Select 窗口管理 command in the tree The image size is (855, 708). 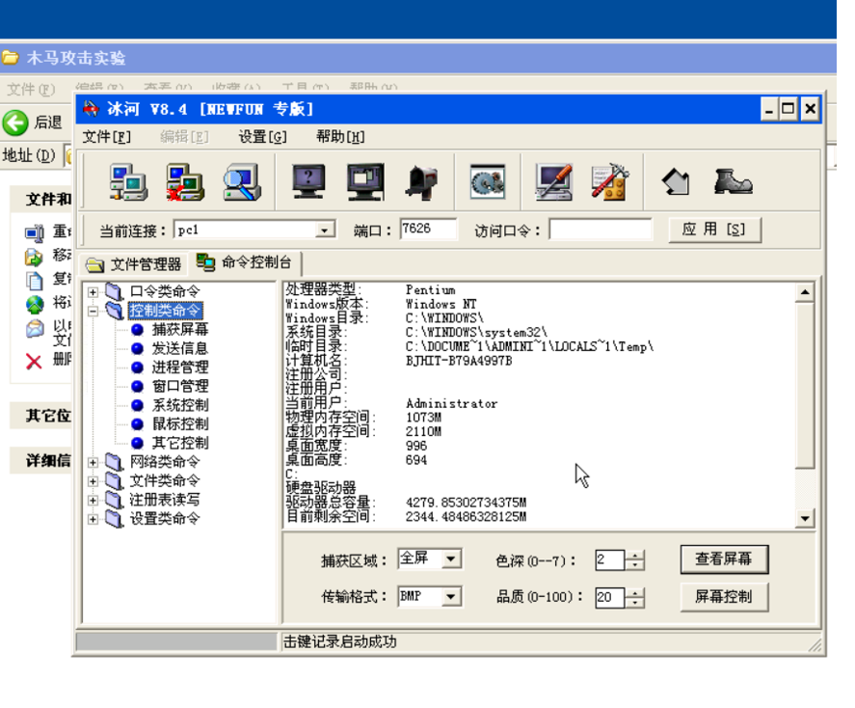coord(180,386)
